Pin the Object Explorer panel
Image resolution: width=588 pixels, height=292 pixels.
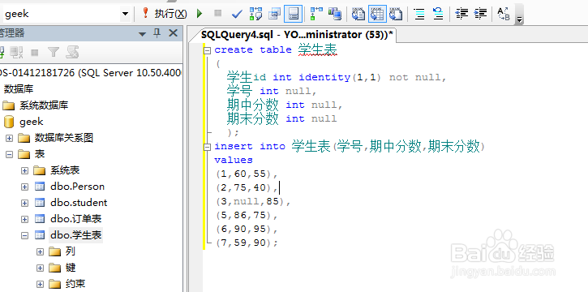(x=157, y=33)
